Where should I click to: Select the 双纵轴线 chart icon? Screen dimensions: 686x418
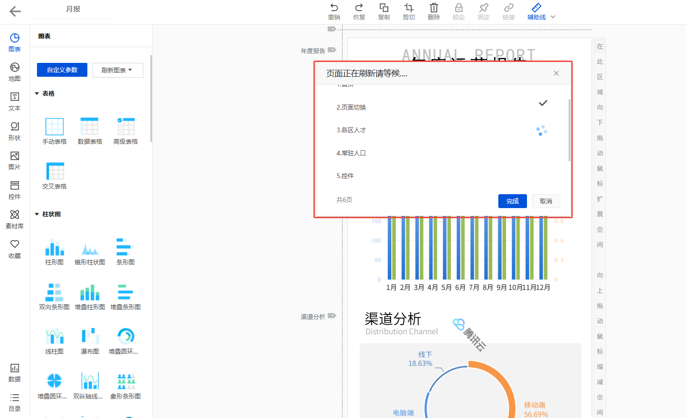click(90, 381)
